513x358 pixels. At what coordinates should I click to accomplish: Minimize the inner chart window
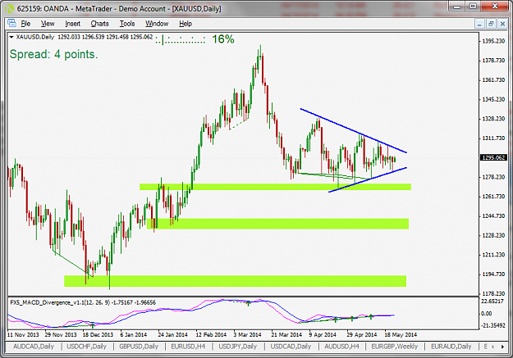click(x=479, y=24)
